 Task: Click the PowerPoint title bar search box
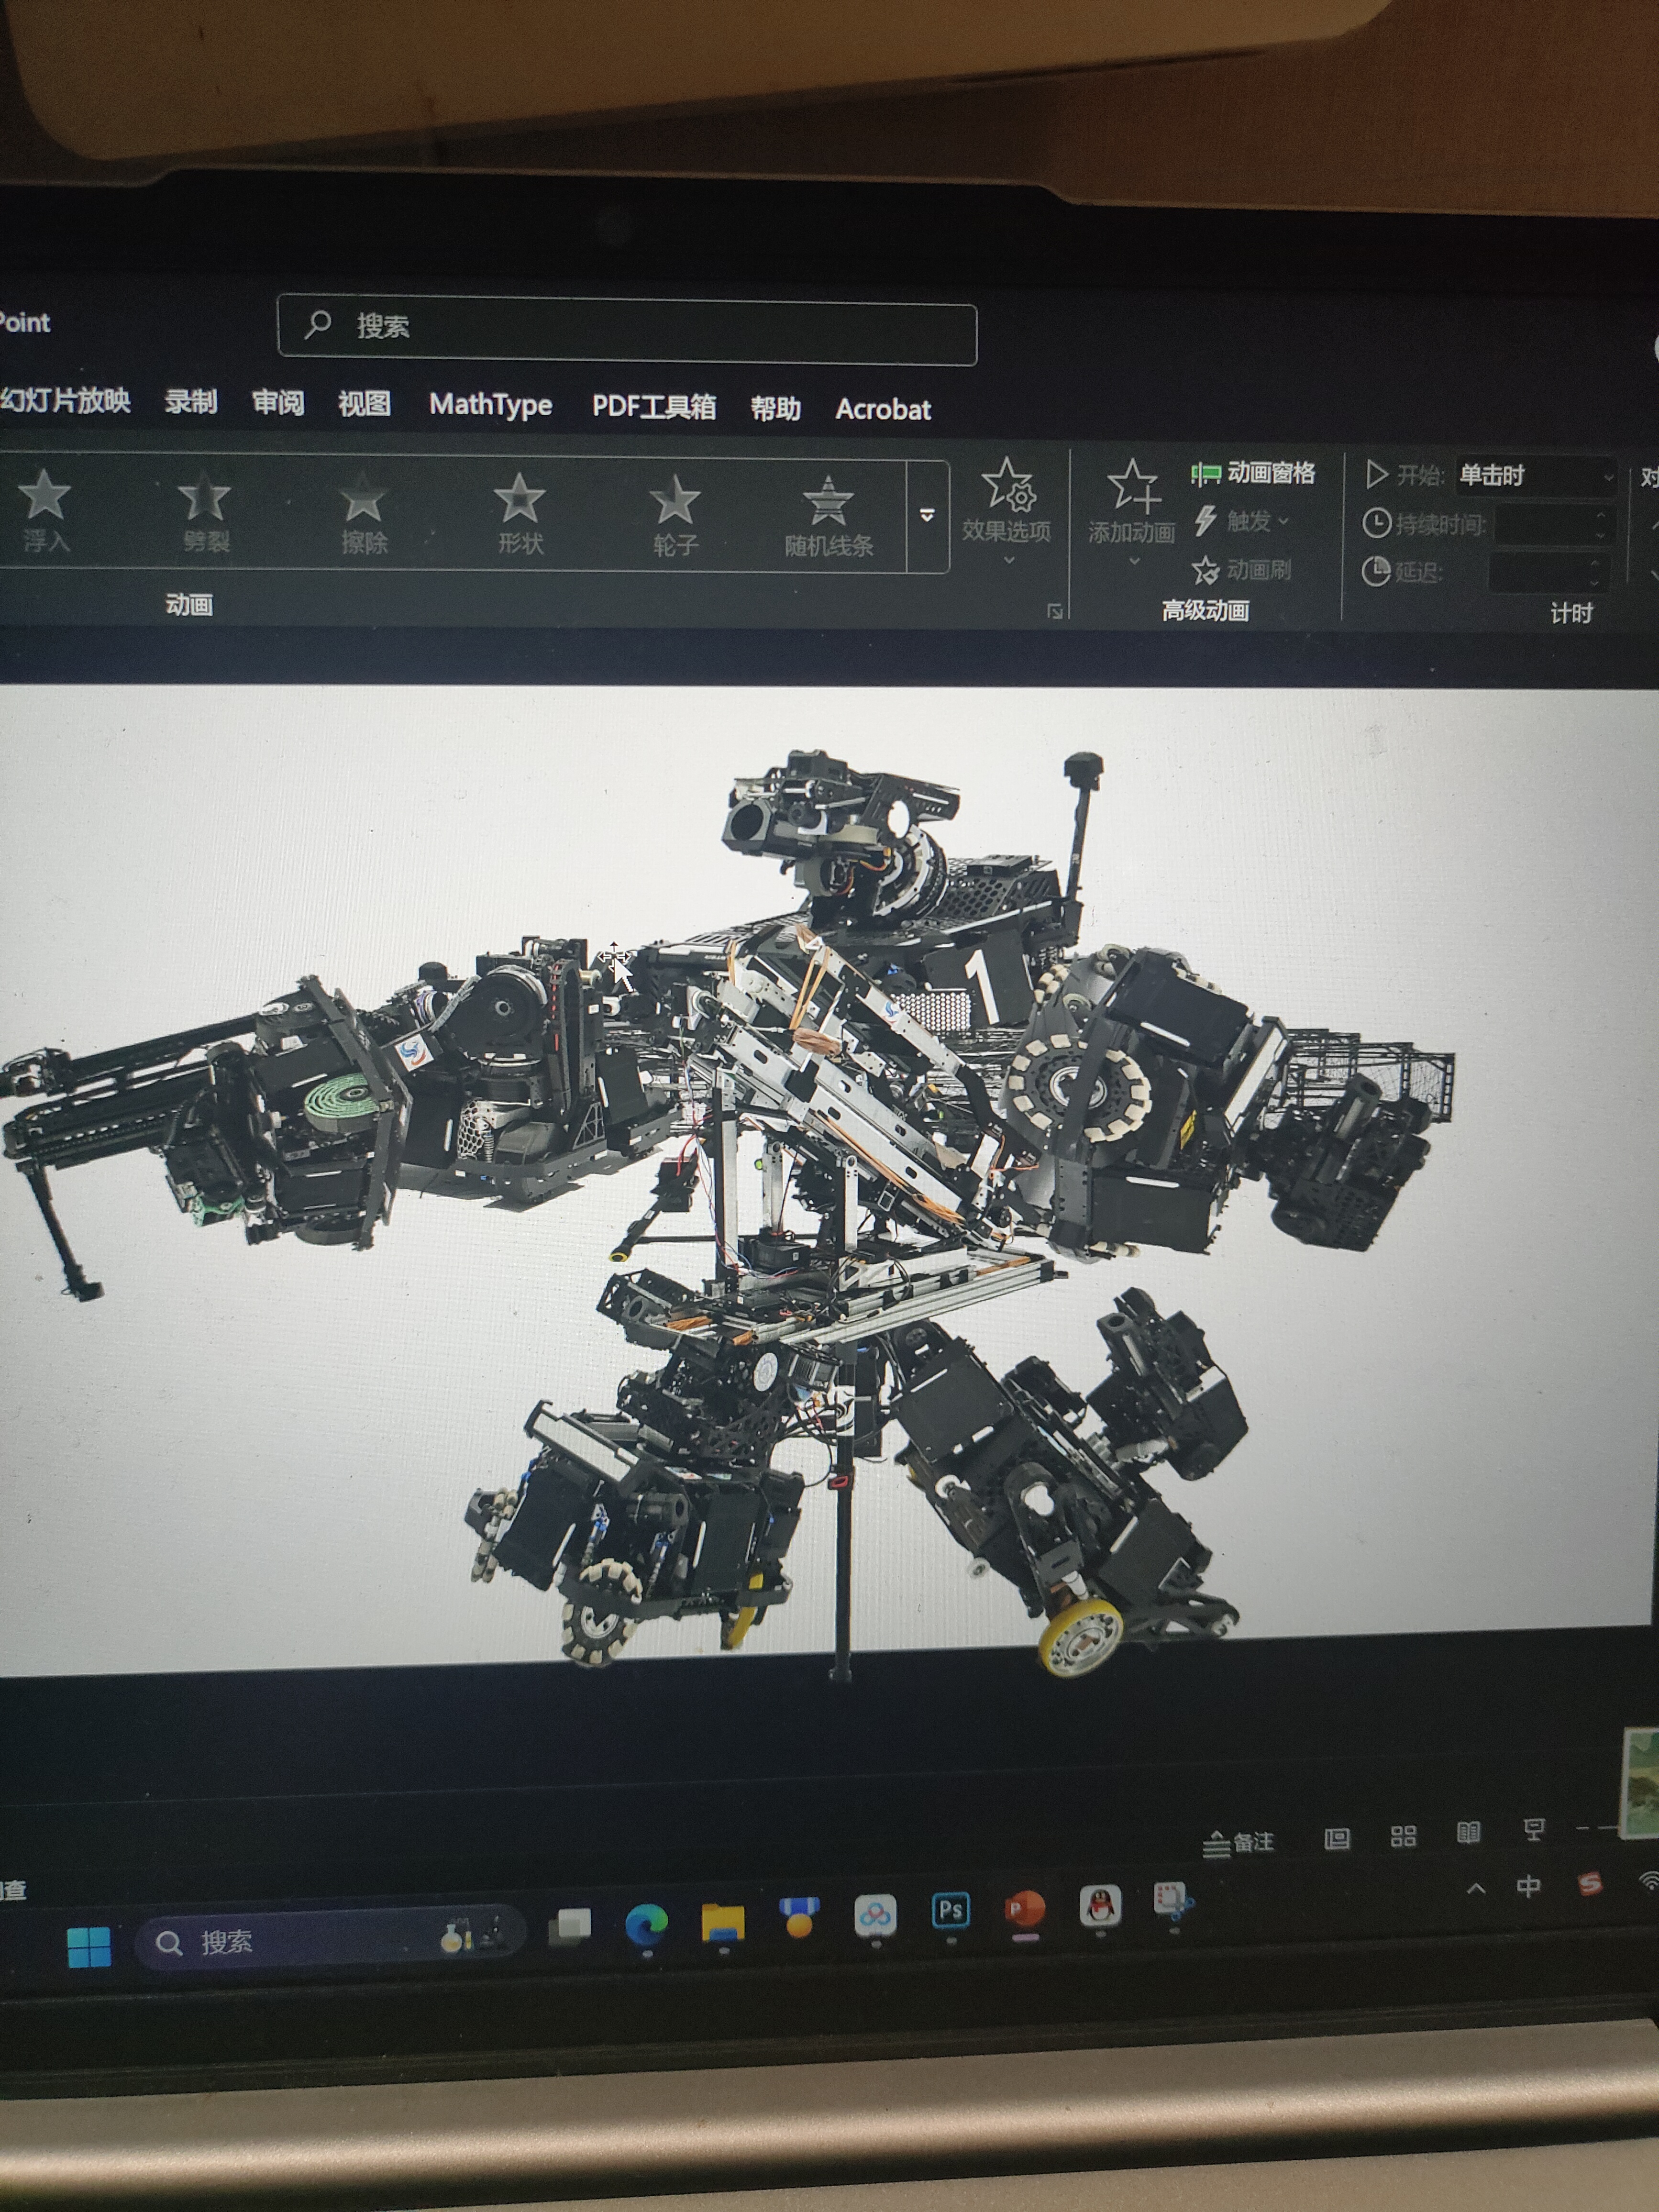(x=627, y=329)
